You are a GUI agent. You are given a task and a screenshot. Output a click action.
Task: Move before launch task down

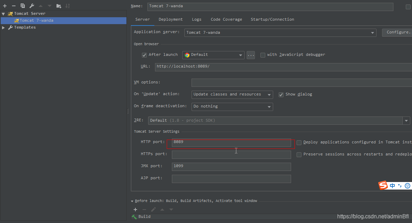point(171,209)
